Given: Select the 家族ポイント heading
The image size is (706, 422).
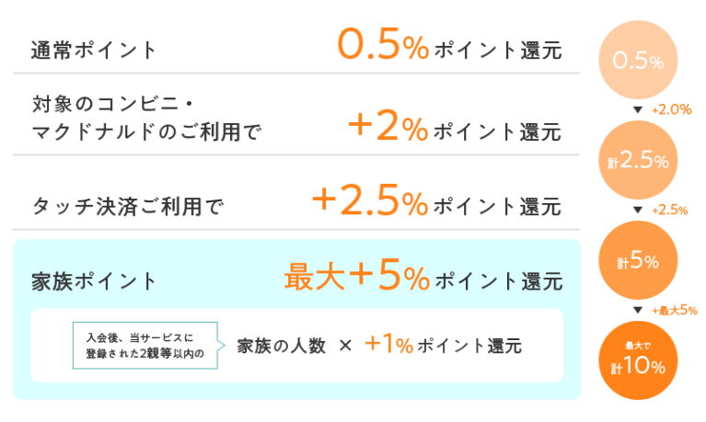Looking at the screenshot, I should [x=94, y=281].
